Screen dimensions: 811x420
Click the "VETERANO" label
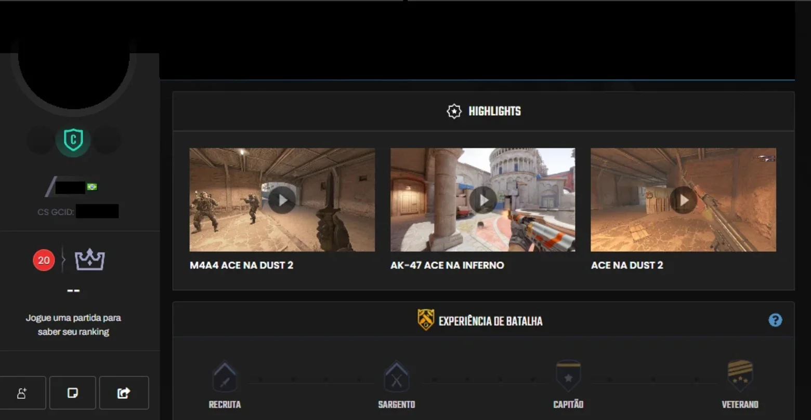tap(740, 404)
